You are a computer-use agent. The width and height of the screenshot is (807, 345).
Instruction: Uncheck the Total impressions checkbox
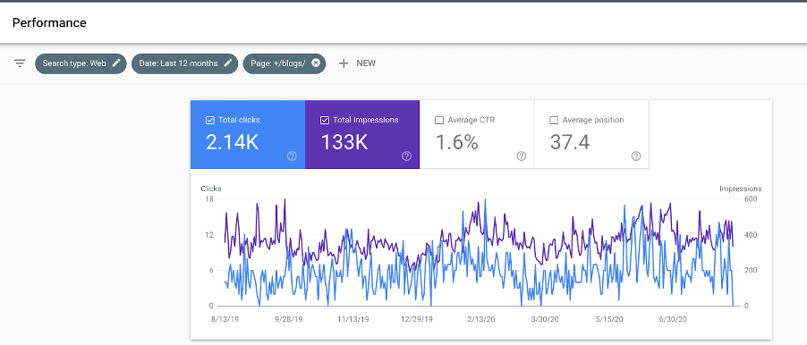click(x=325, y=121)
